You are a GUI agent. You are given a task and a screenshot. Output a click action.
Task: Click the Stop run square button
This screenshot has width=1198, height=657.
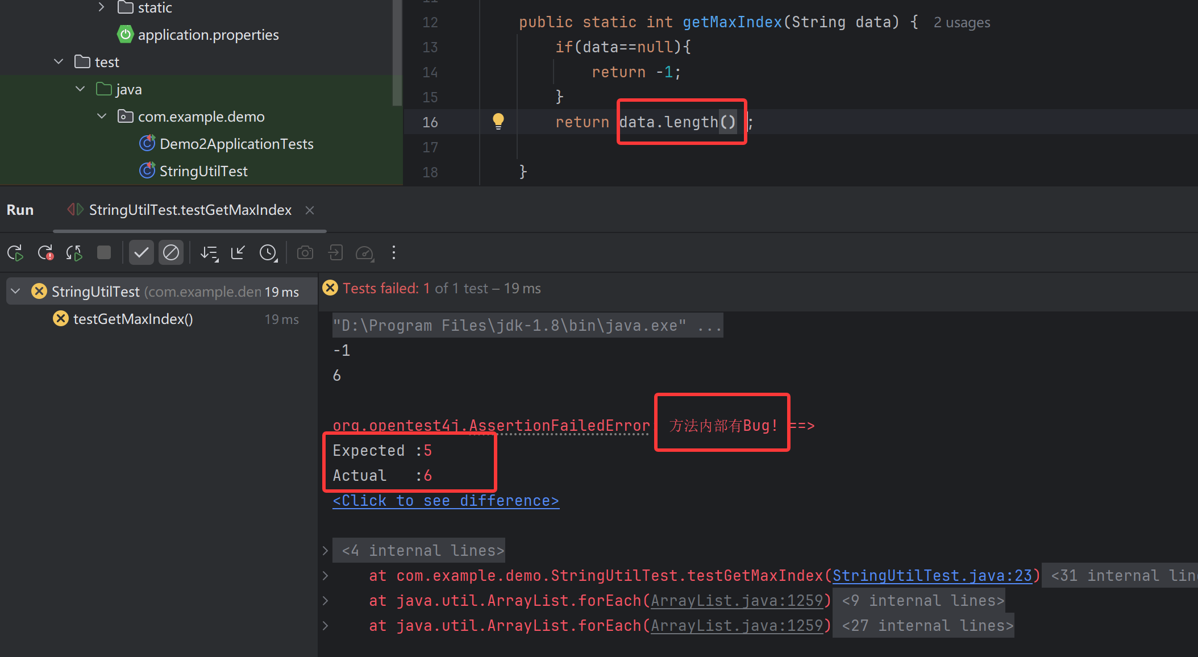(104, 252)
